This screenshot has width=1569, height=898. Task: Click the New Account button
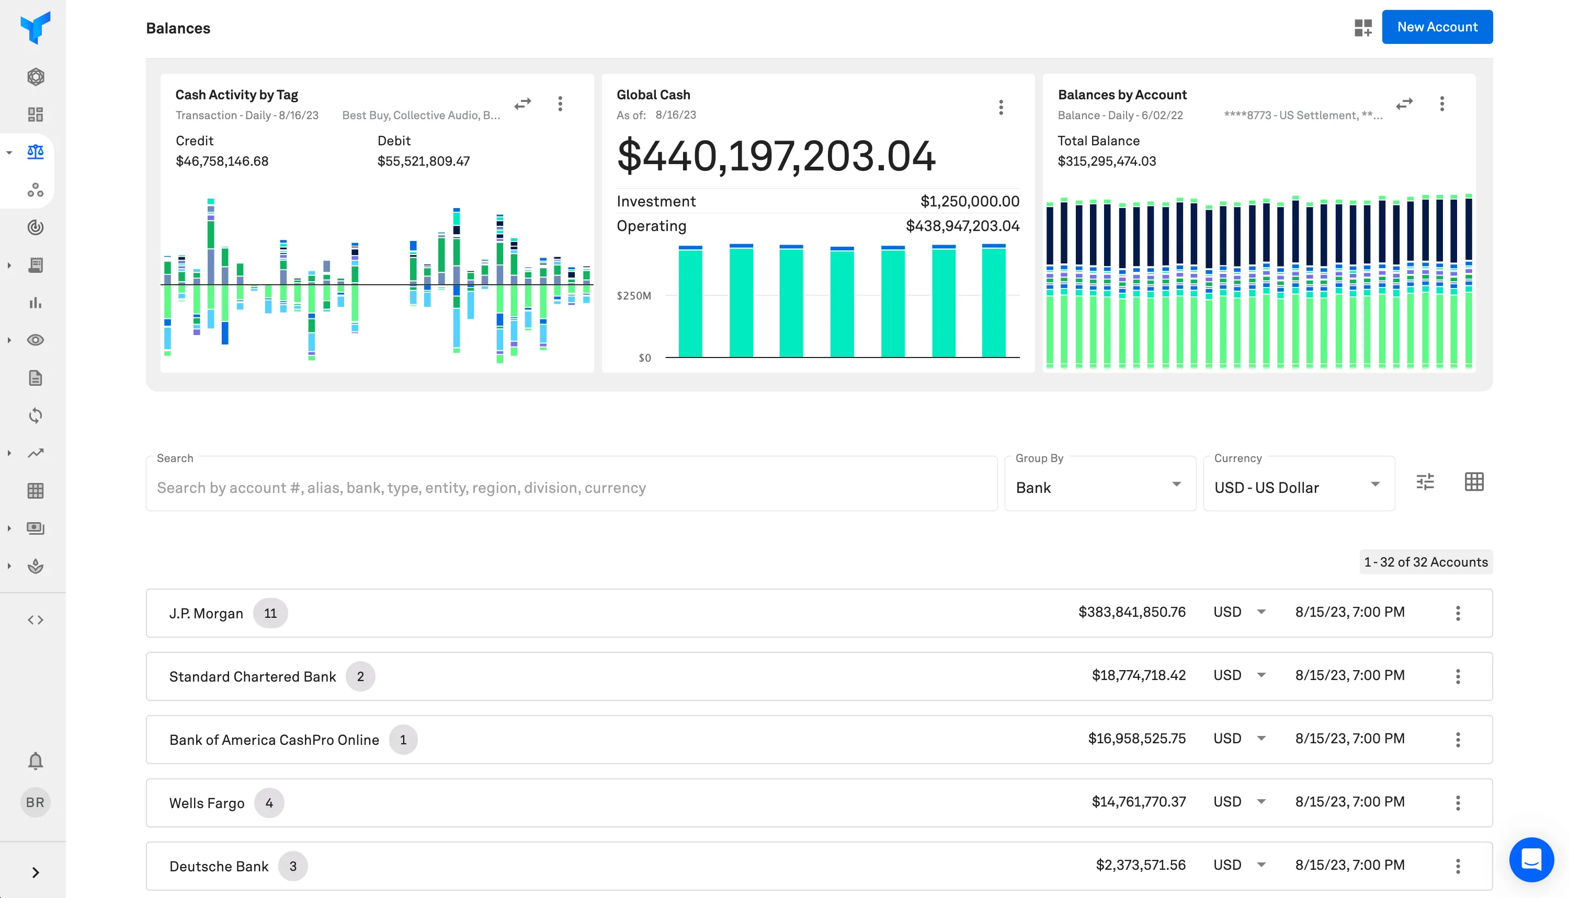[1437, 27]
